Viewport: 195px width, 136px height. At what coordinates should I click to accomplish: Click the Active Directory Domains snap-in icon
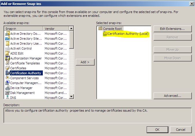tap(8, 34)
